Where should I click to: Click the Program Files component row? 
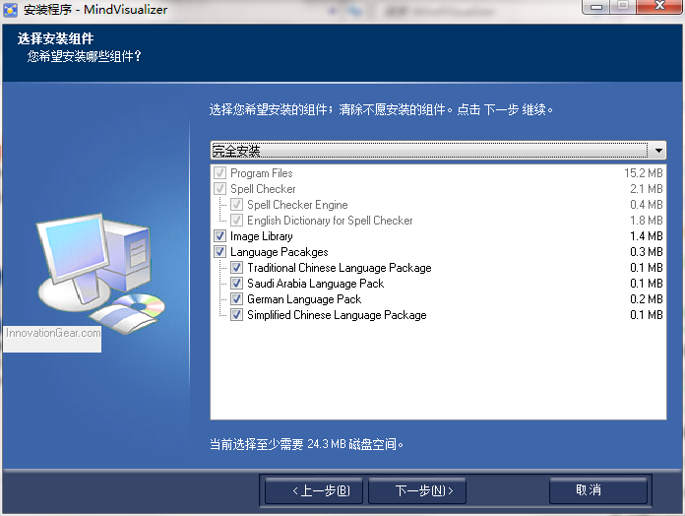coord(262,173)
